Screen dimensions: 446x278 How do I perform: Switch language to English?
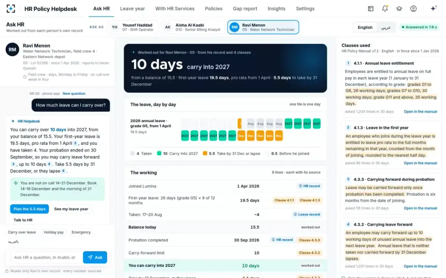pos(365,27)
